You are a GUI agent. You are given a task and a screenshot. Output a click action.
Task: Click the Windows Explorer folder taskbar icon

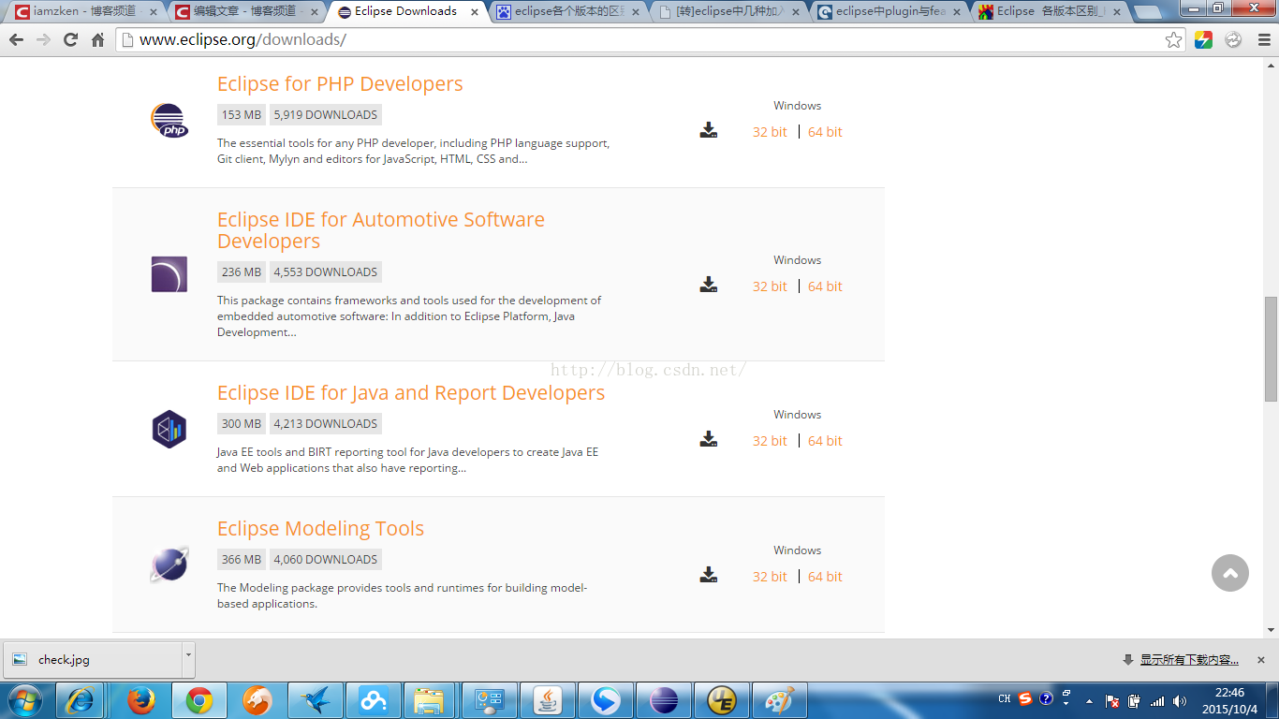click(430, 700)
